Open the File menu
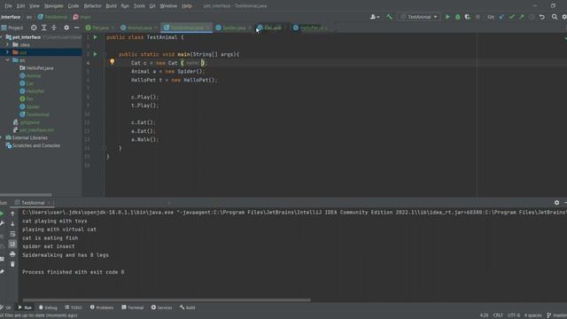567x319 pixels. [x=8, y=6]
